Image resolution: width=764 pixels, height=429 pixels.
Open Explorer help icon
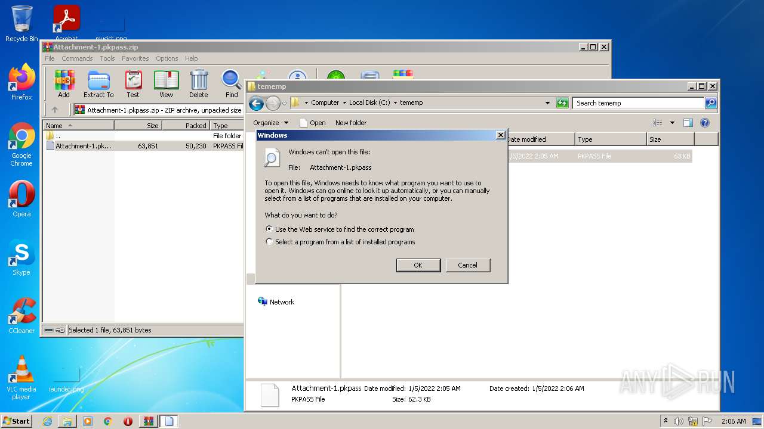pos(705,123)
